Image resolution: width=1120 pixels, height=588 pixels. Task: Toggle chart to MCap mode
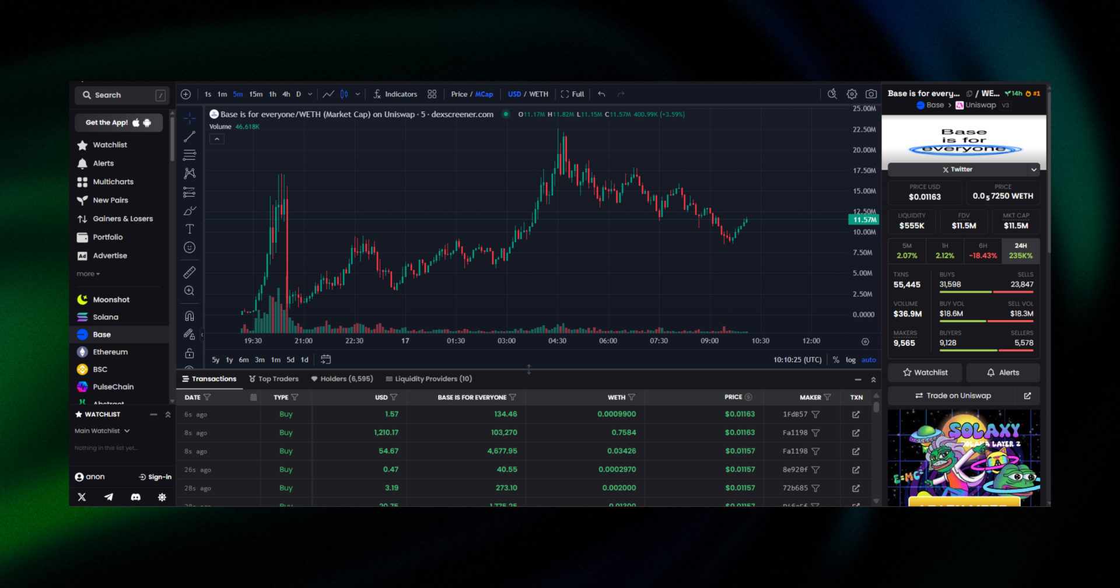(484, 94)
